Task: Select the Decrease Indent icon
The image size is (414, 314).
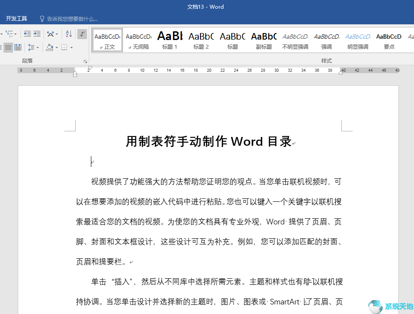Action: pos(27,33)
